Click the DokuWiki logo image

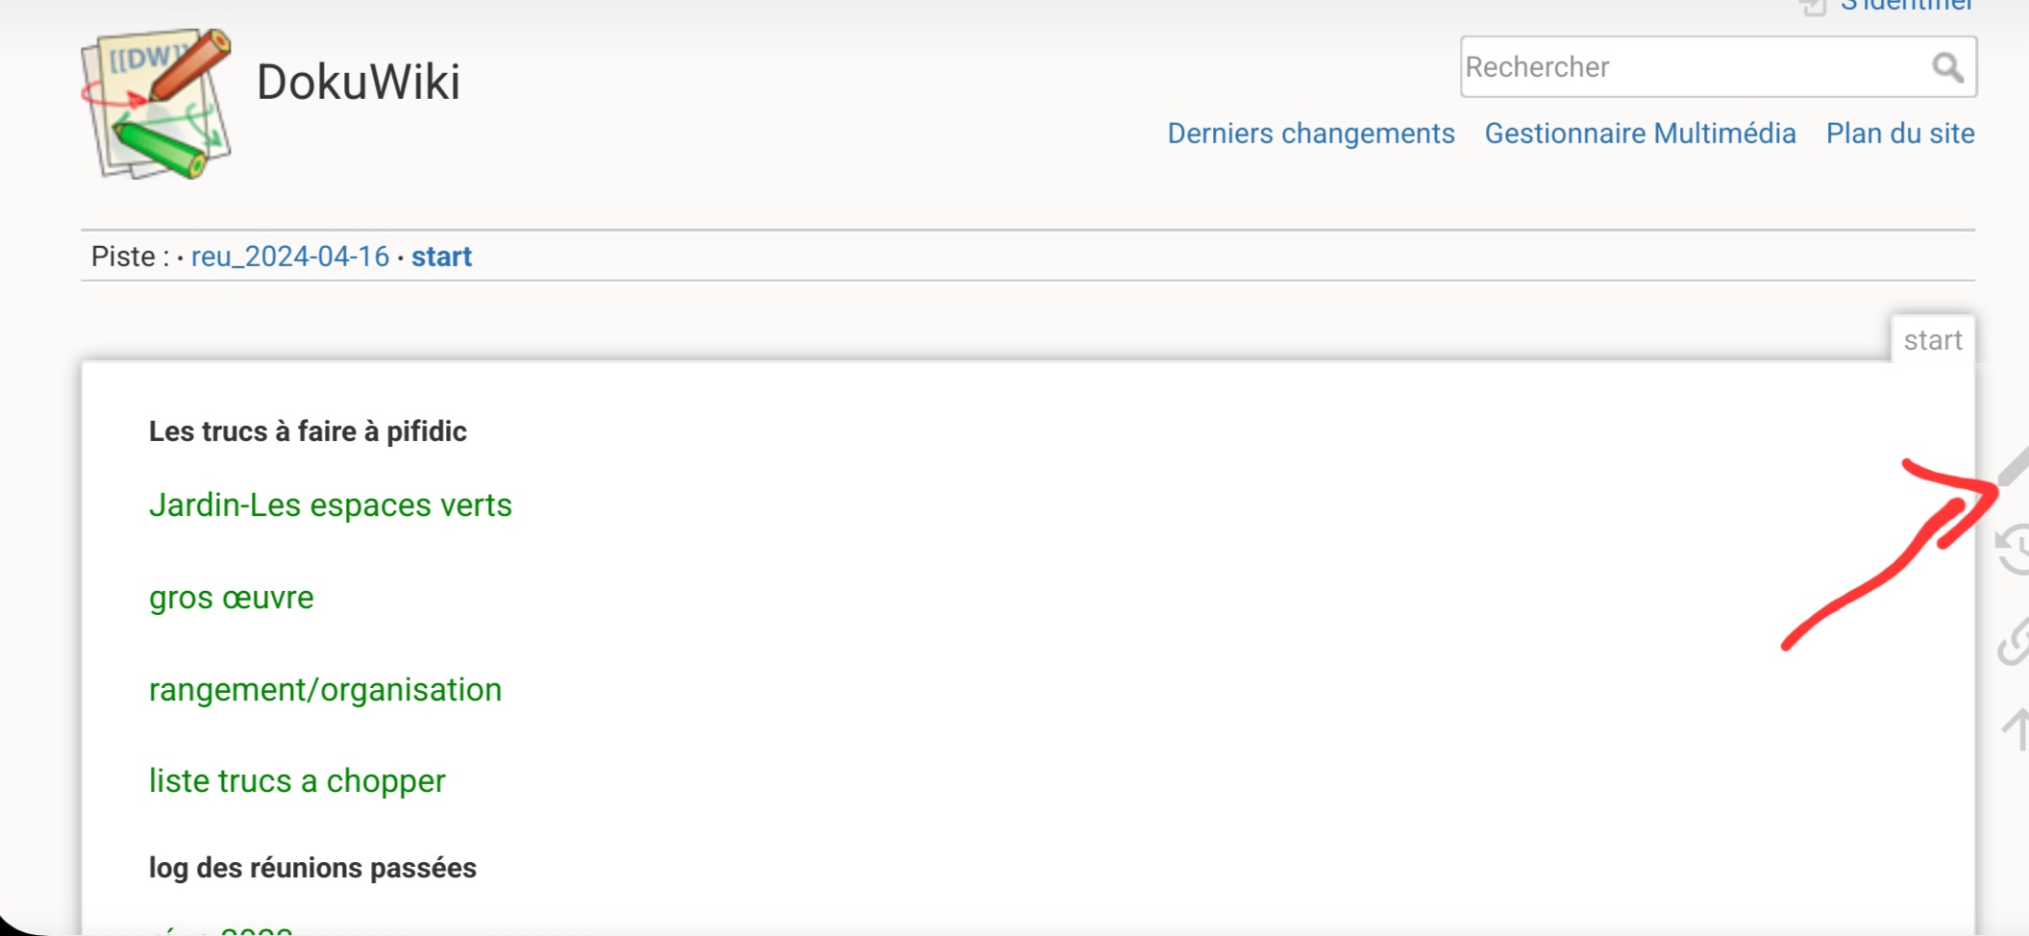coord(157,104)
